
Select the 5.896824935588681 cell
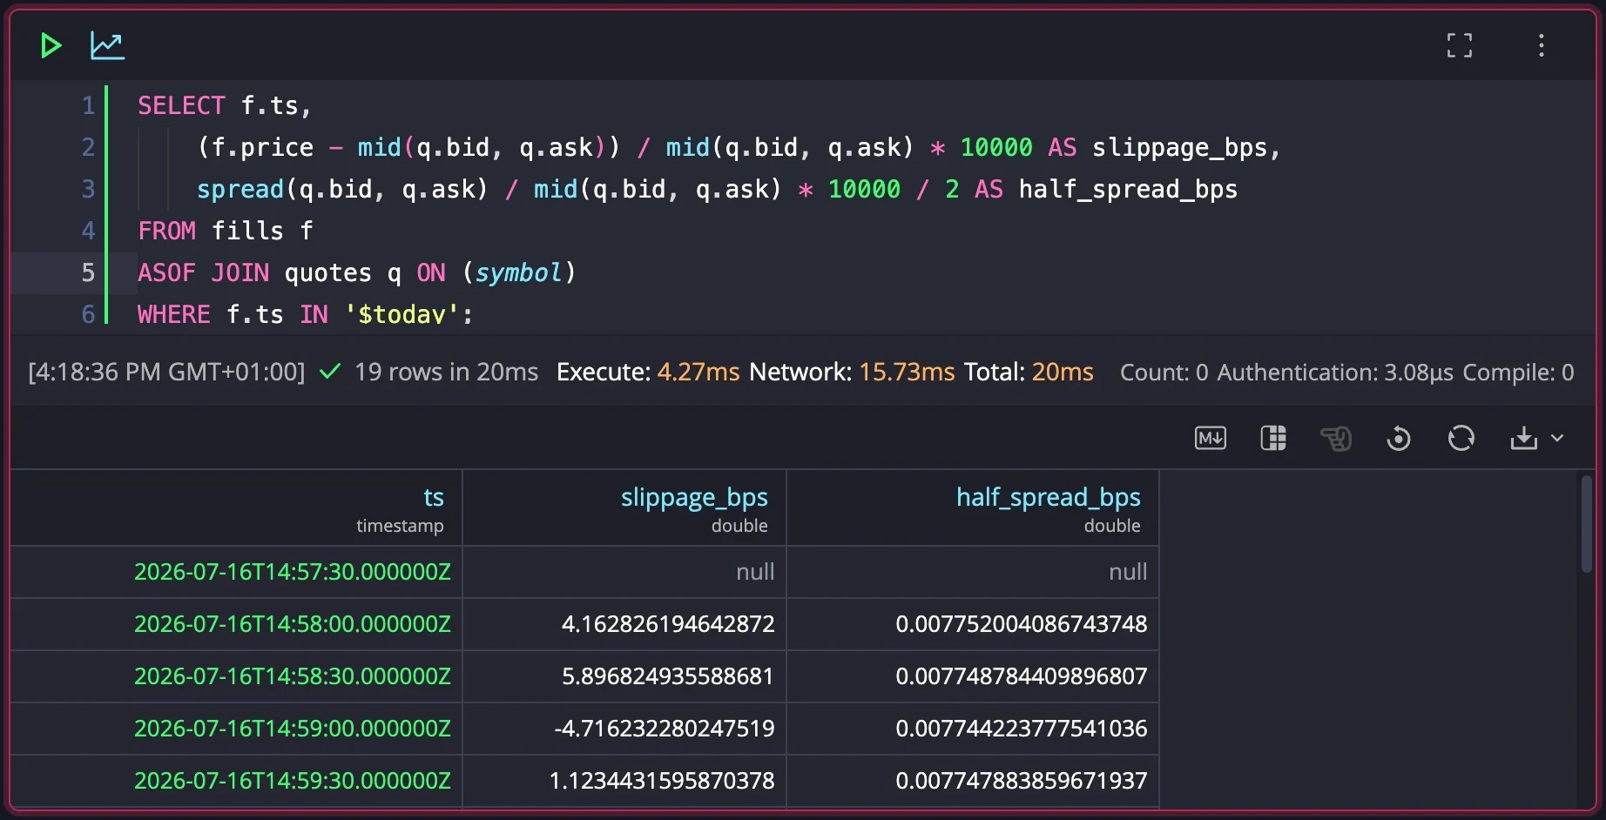[624, 676]
